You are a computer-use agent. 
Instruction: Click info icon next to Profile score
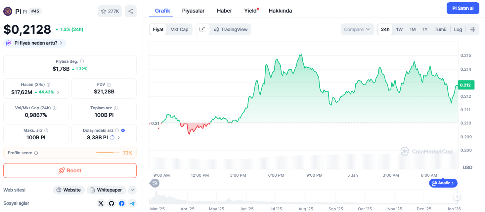36,153
